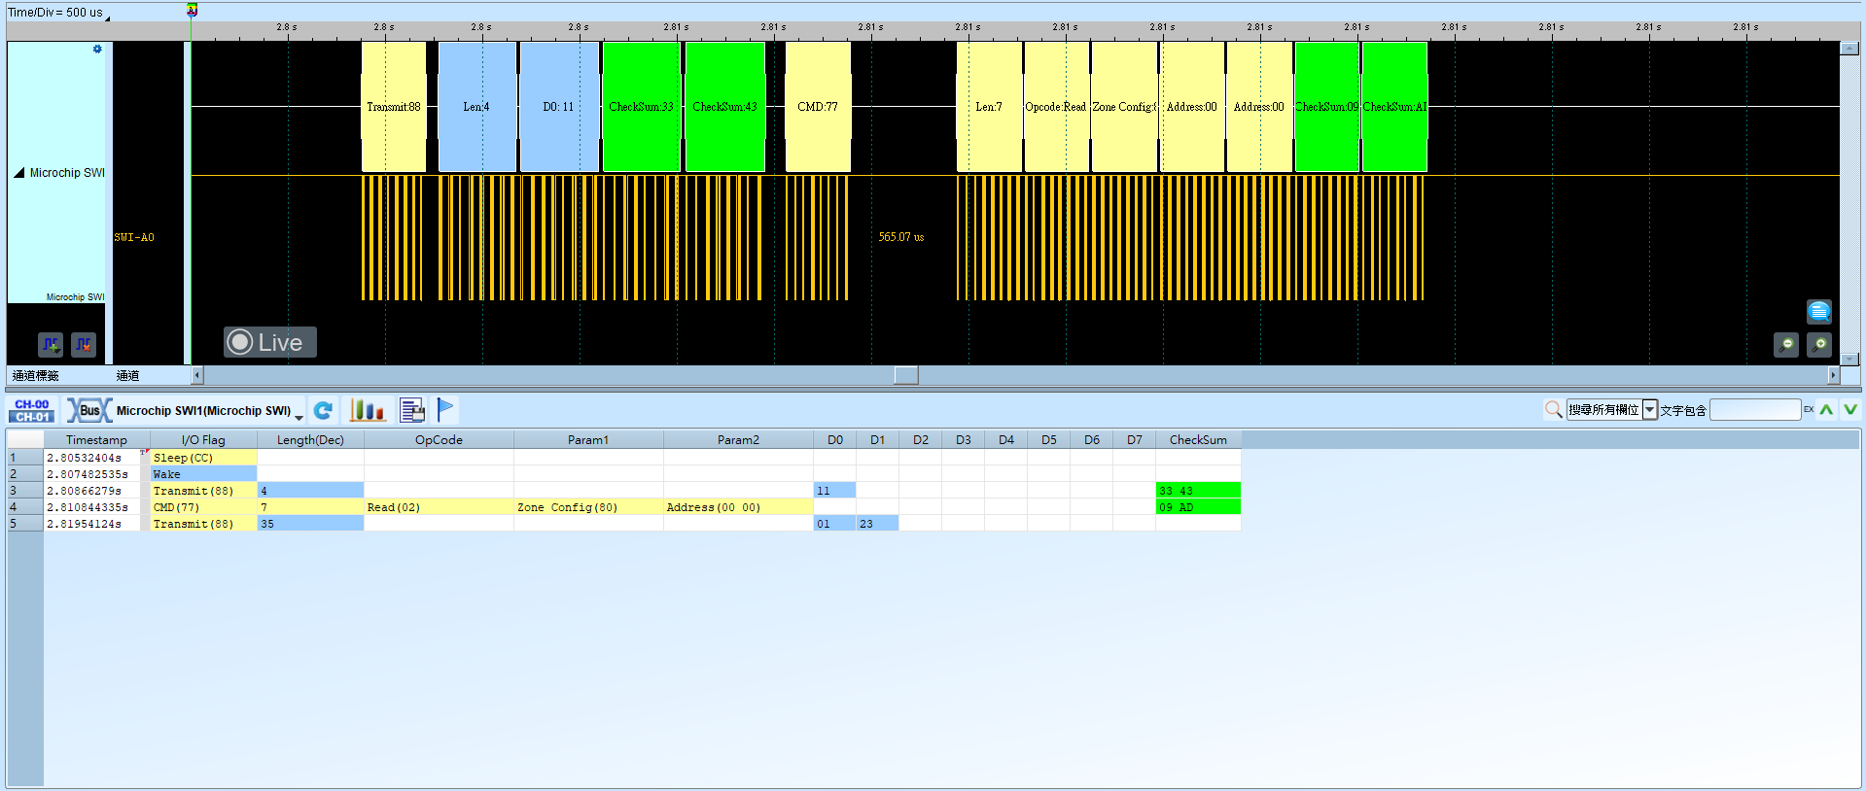
Task: Open the CH-00/CH-01 channel selector
Action: pyautogui.click(x=32, y=410)
